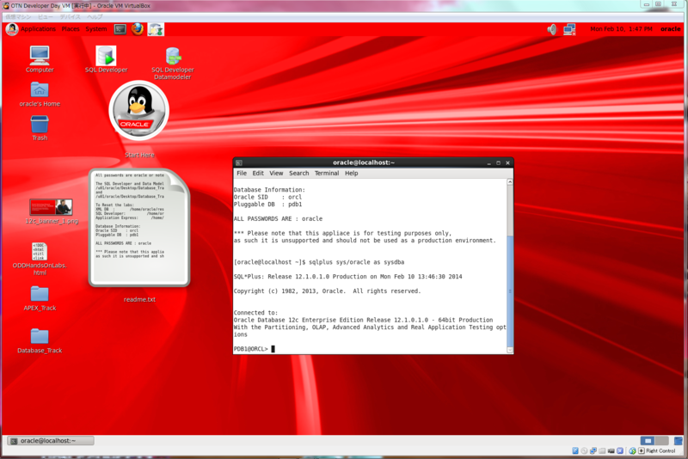Screen dimensions: 688x459
Task: Click oracle@localhost taskbar button
Action: pos(51,441)
